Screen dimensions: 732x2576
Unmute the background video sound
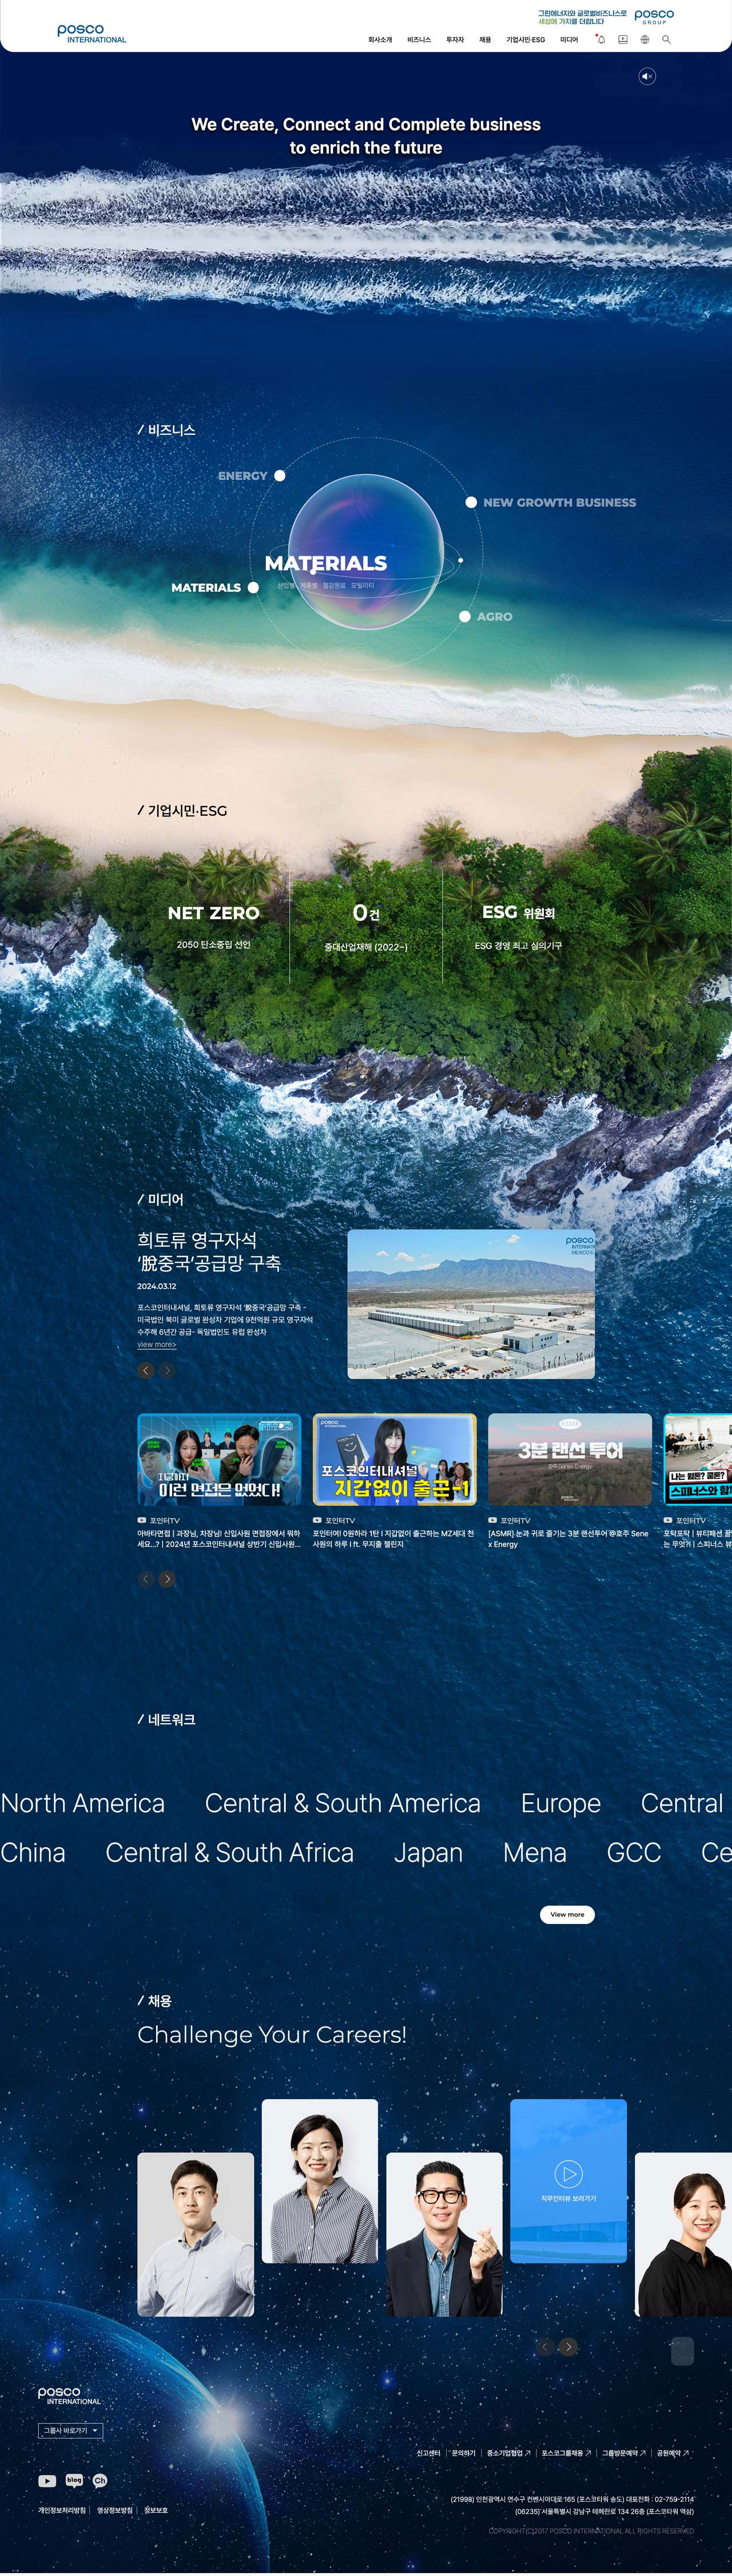(x=647, y=76)
